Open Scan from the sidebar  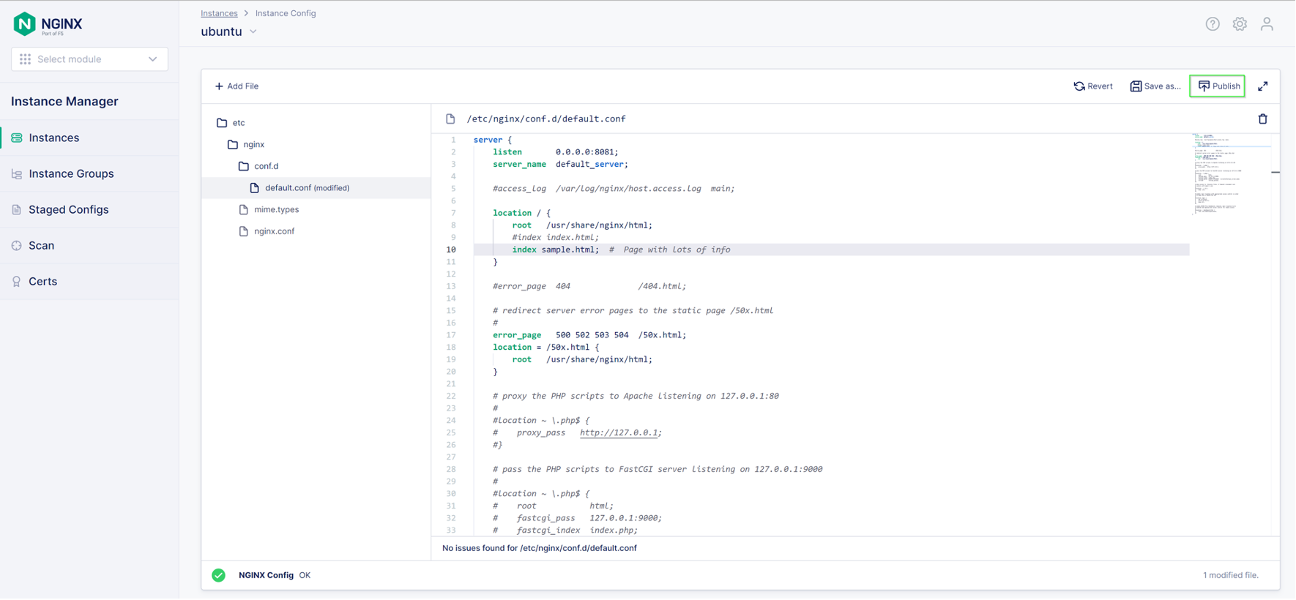(89, 245)
